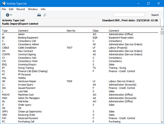Click class code 'TG'
Screen dimensions: 164x124
point(94,68)
